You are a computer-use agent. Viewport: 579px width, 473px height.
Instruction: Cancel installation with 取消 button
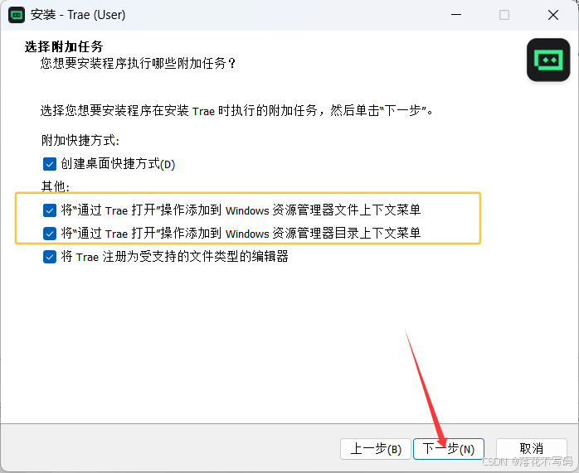[x=532, y=449]
